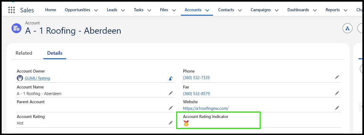Click the Account Rating Indicator label
Image resolution: width=364 pixels, height=135 pixels.
206,117
